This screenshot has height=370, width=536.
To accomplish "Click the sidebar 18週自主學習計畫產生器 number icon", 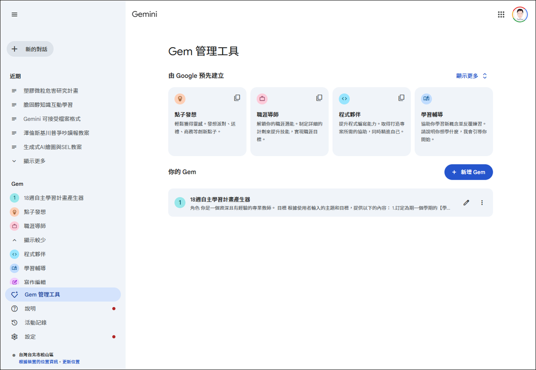I will (14, 198).
